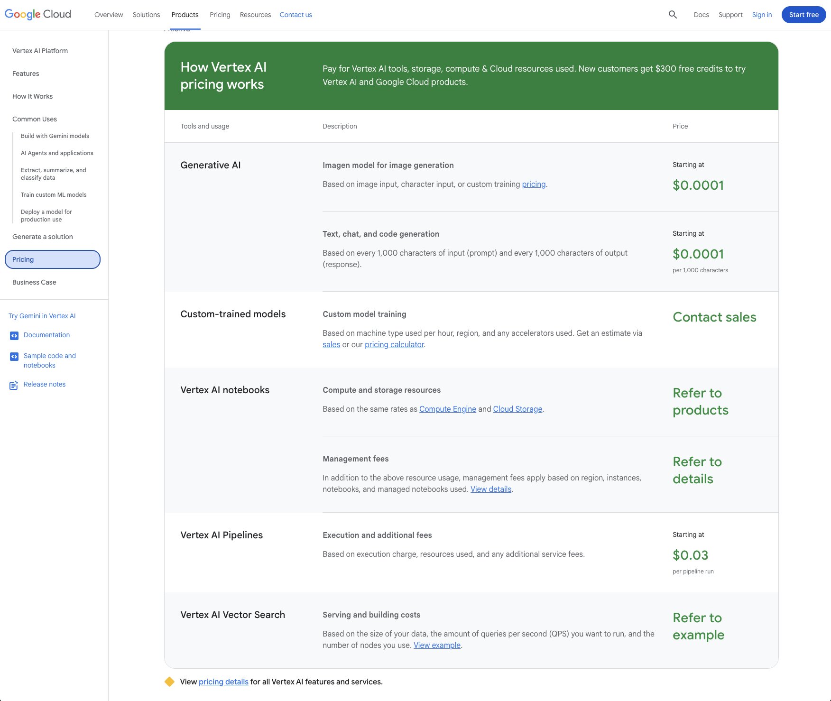Image resolution: width=831 pixels, height=701 pixels.
Task: Click Try Gemini in Vertex AI
Action: click(42, 316)
